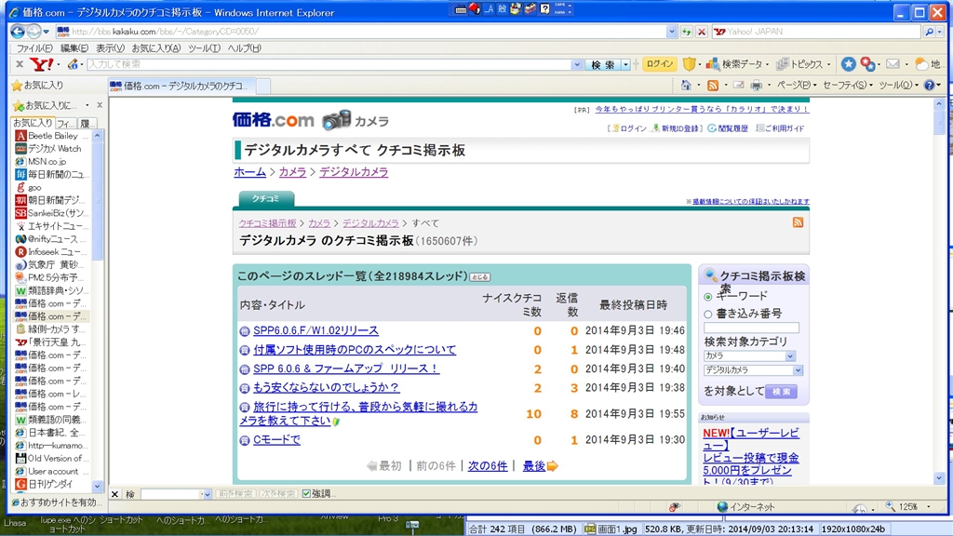Toggle the 強調 checkbox in find bar
953x536 pixels.
pos(307,493)
